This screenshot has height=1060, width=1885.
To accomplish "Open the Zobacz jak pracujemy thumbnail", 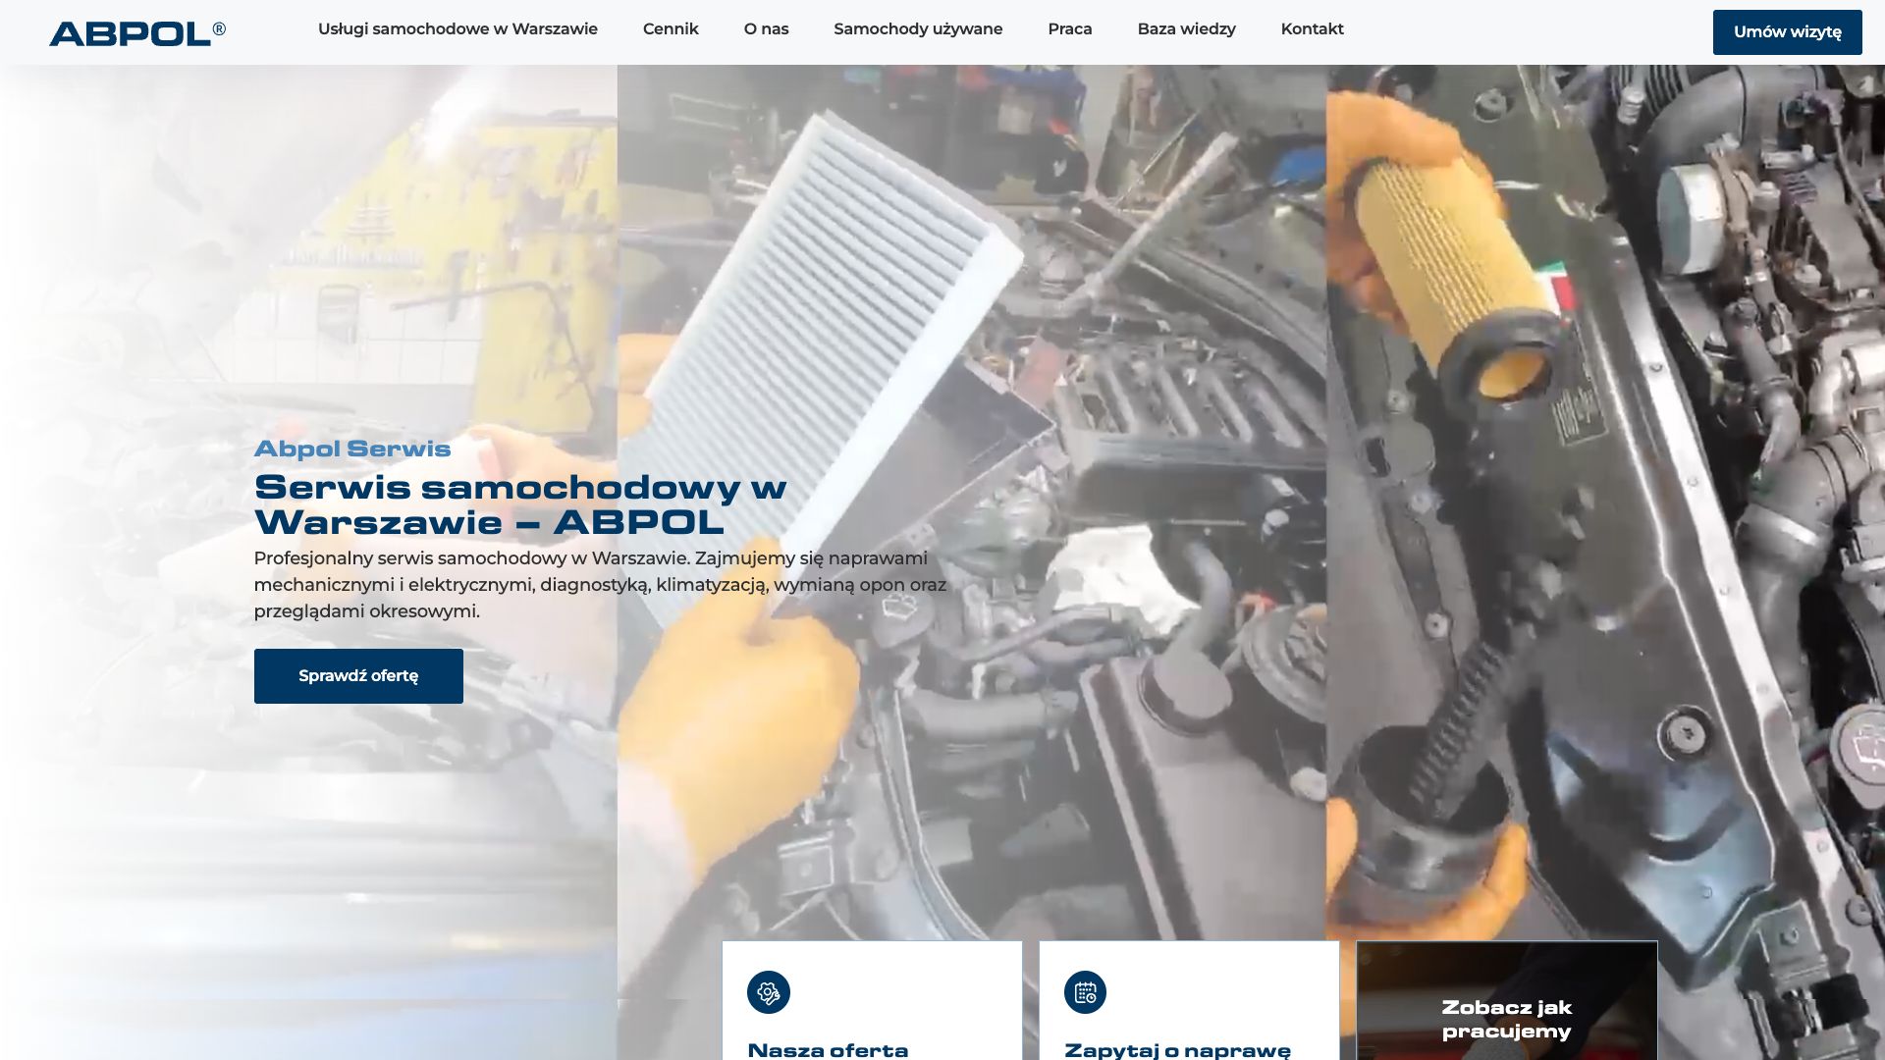I will (1507, 1001).
